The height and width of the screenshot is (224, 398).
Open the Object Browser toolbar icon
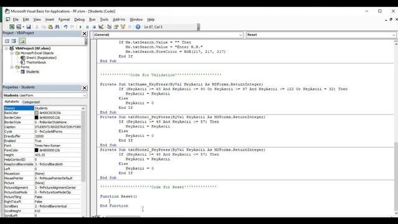coord(123,27)
